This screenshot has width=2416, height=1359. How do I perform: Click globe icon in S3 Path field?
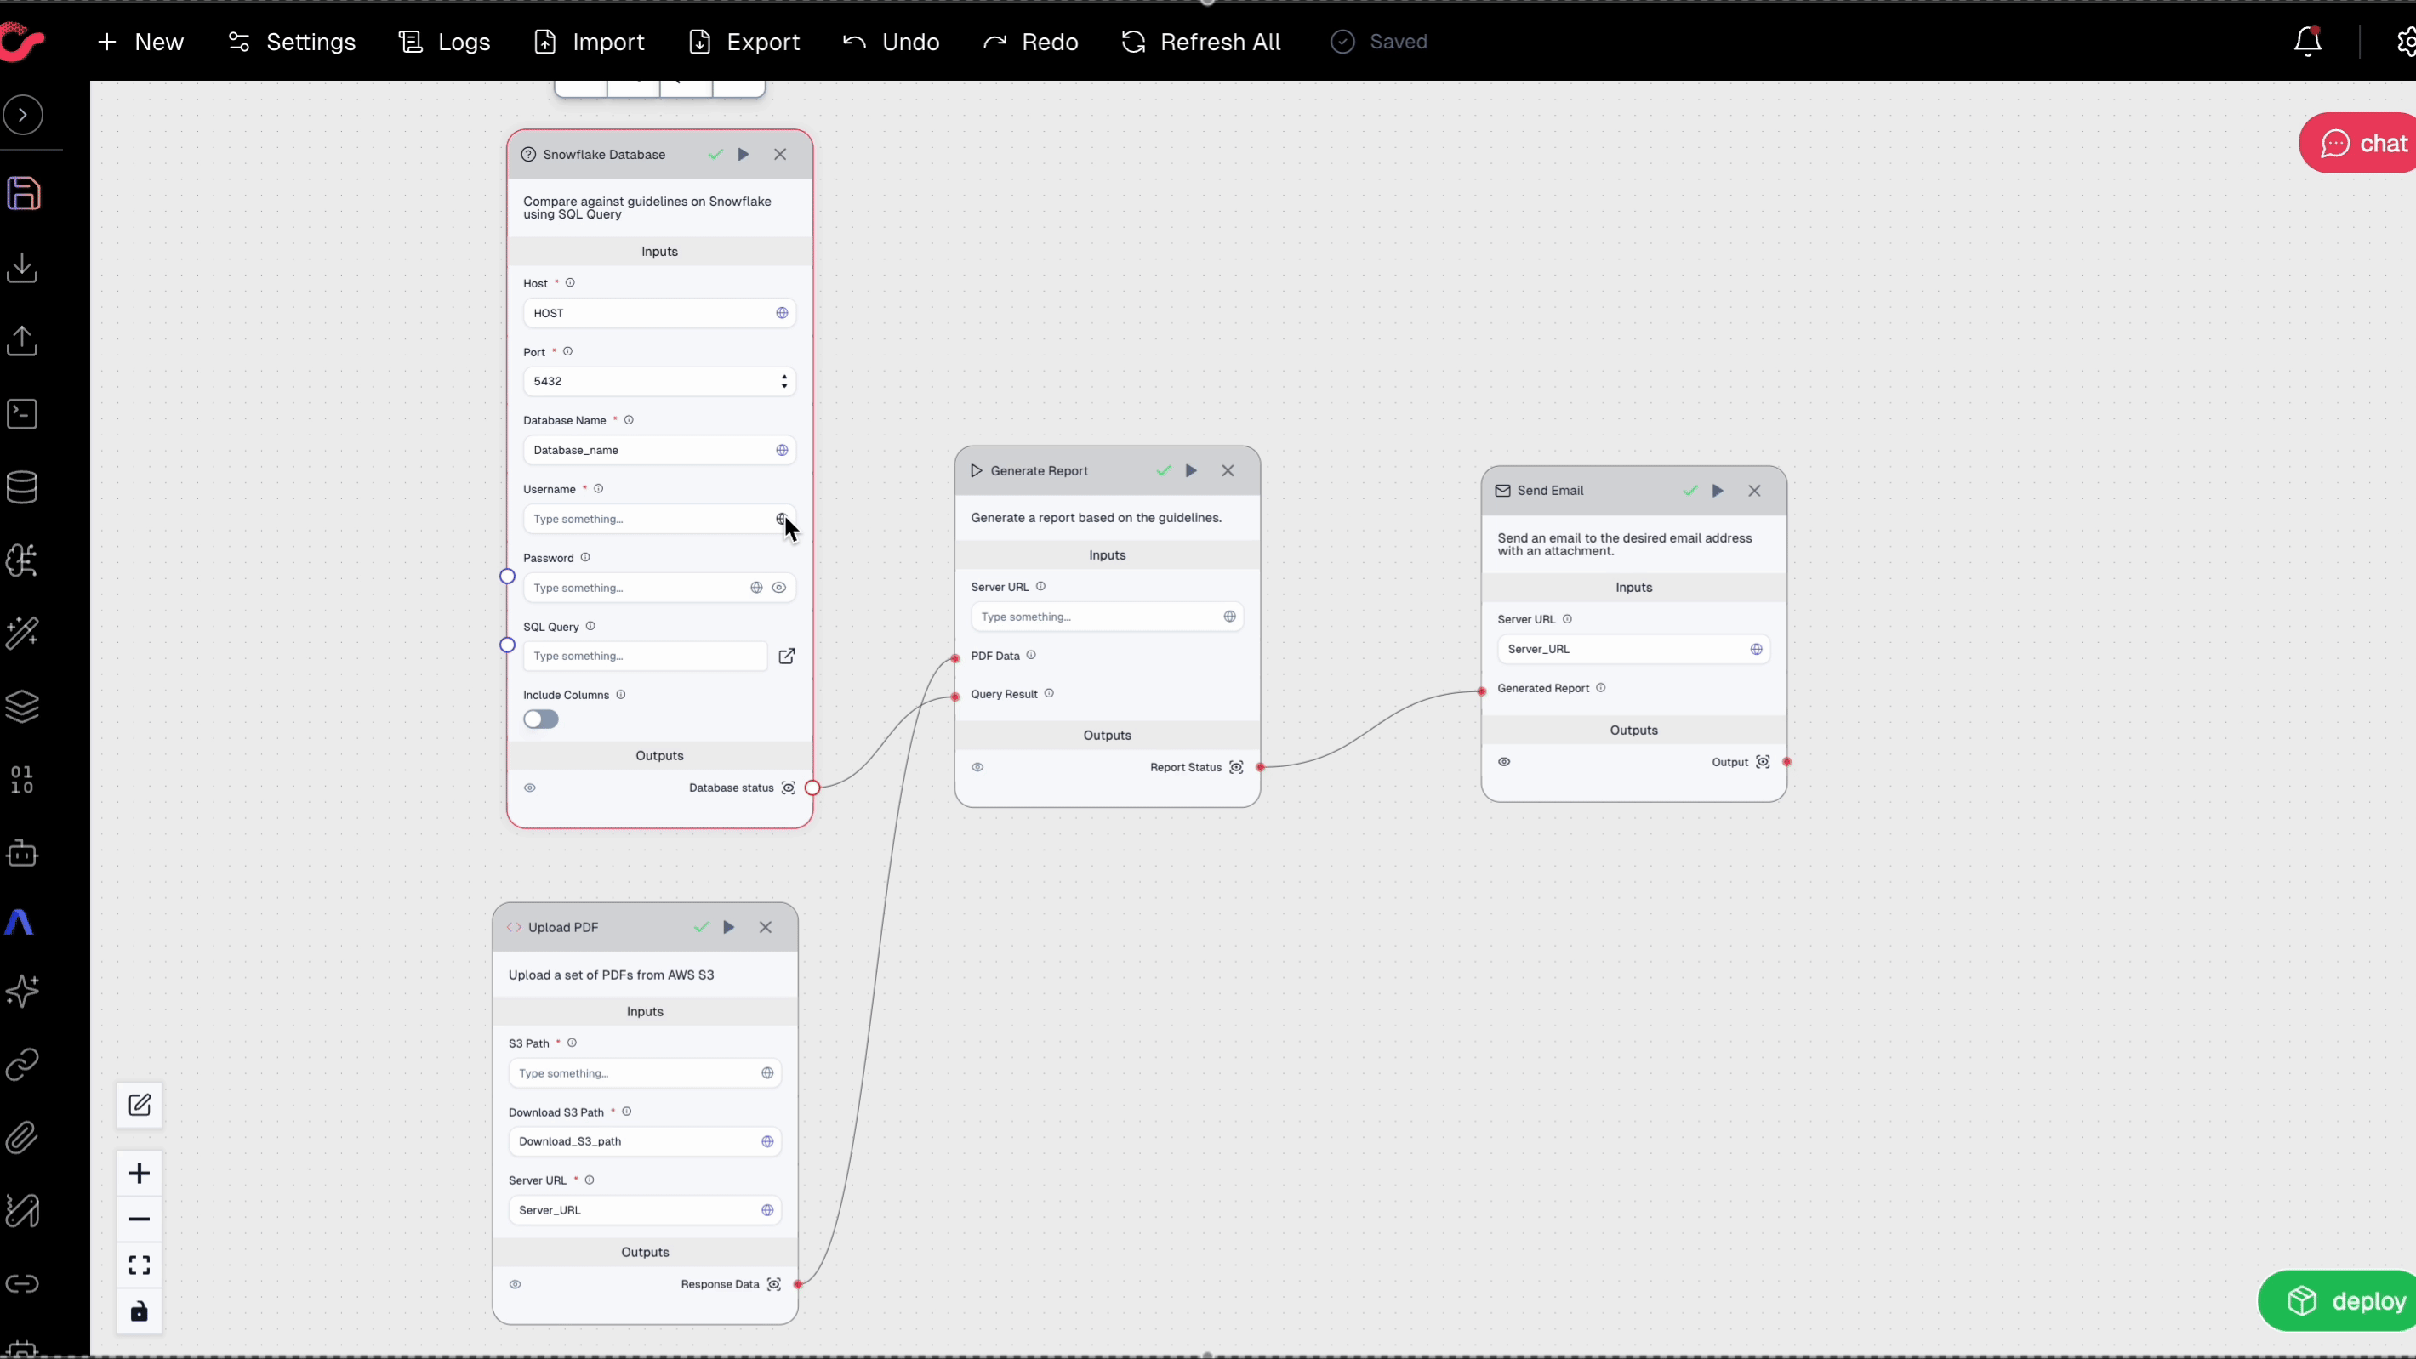[x=767, y=1073]
